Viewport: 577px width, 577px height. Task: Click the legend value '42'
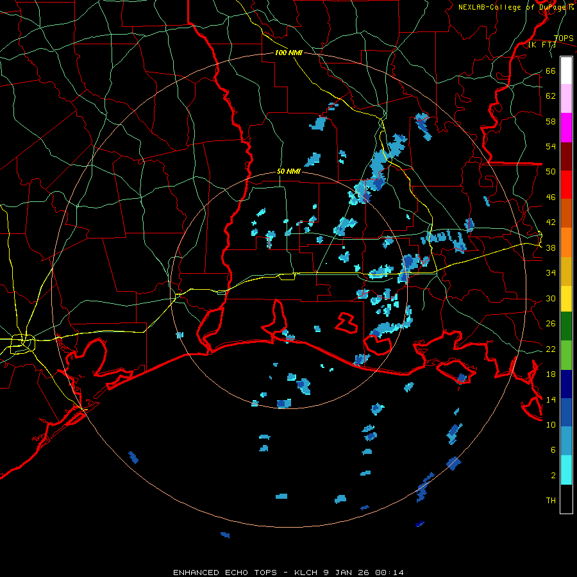tap(551, 222)
